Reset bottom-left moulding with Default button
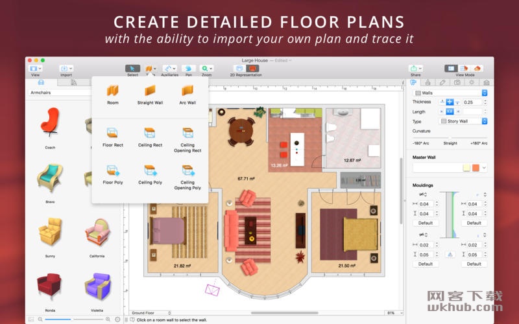 [x=426, y=264]
